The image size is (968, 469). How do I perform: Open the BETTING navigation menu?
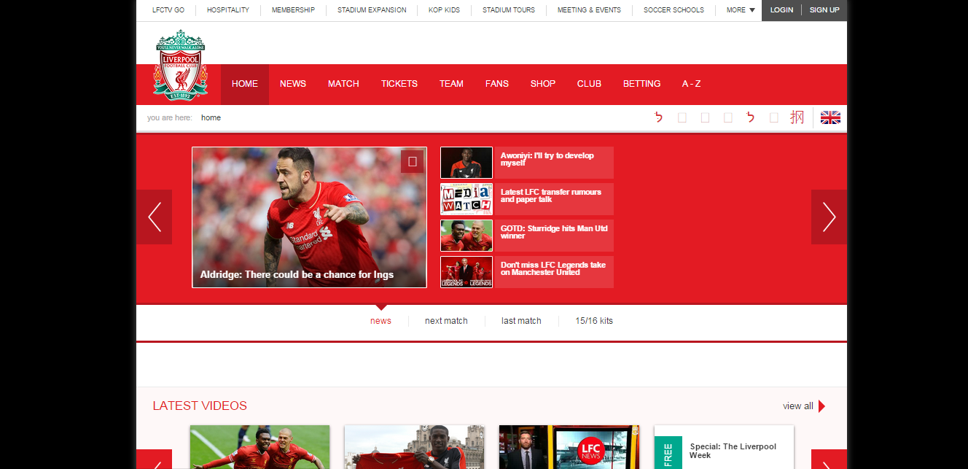[x=641, y=84]
